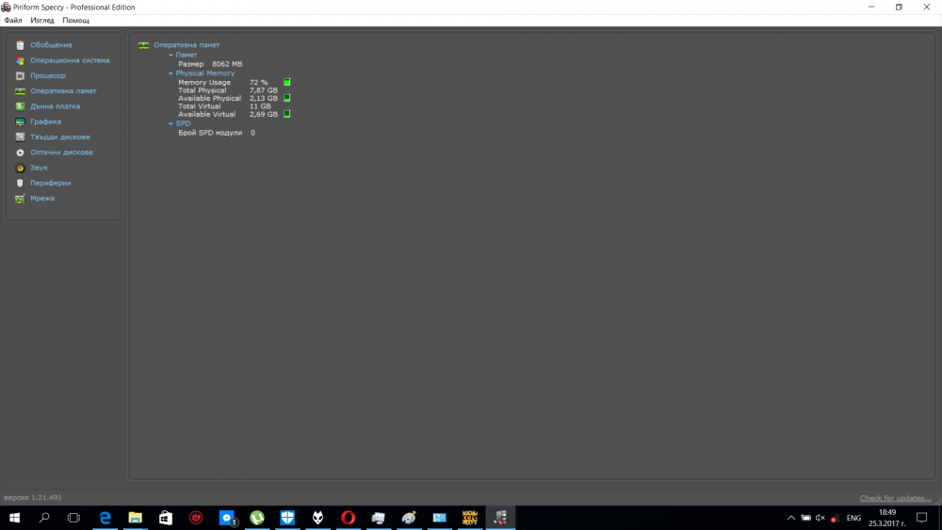942x530 pixels.
Task: Launch Microsoft Edge from the taskbar
Action: click(x=106, y=518)
